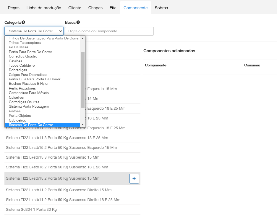
Task: Pick Pistões in the category list
Action: (x=15, y=111)
